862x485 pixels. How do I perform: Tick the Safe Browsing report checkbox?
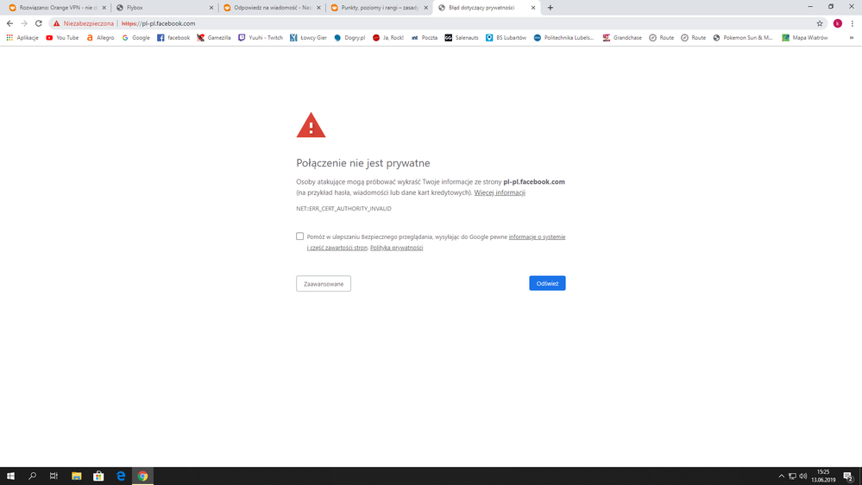pos(299,236)
